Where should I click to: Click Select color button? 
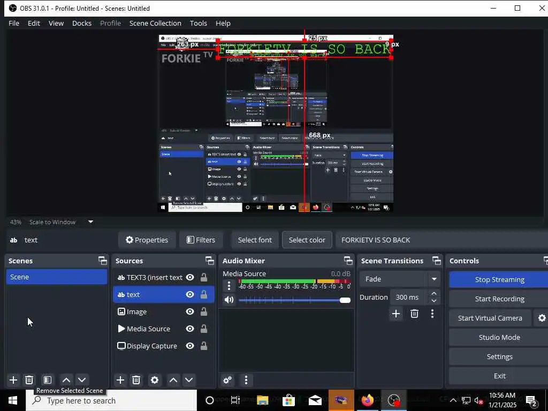pyautogui.click(x=307, y=240)
